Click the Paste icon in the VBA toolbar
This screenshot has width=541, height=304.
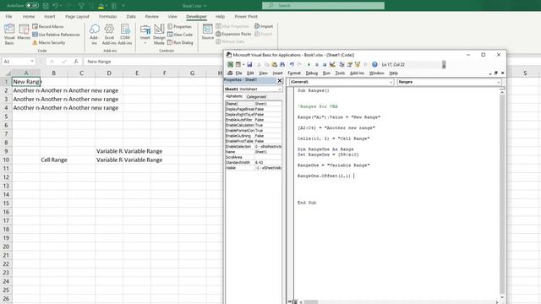(x=274, y=64)
